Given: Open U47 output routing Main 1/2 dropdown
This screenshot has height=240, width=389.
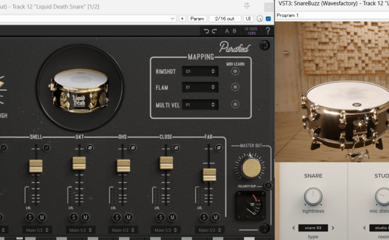Looking at the screenshot, I should point(80,230).
